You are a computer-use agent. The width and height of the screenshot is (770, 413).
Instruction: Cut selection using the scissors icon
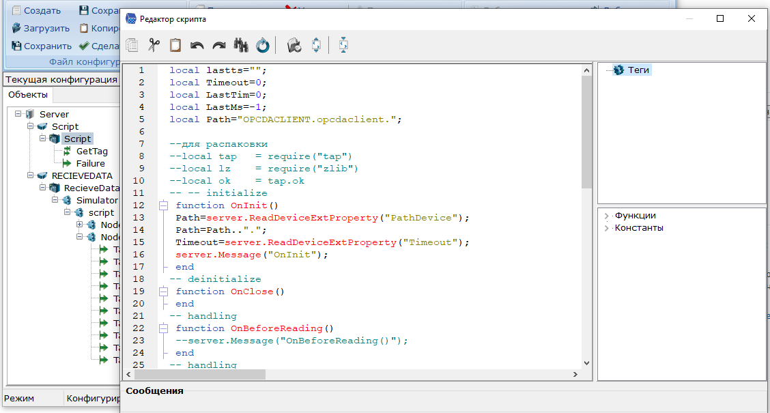coord(154,45)
